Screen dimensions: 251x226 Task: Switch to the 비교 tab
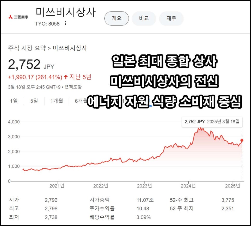click(144, 18)
